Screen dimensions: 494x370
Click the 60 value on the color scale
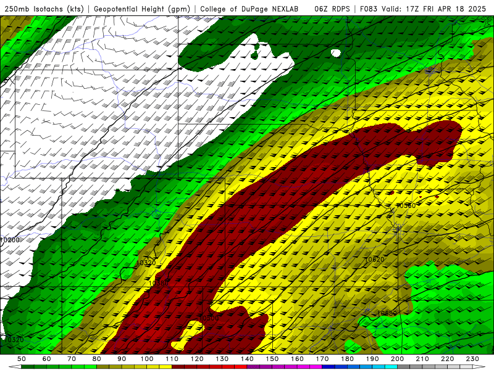tap(47, 359)
